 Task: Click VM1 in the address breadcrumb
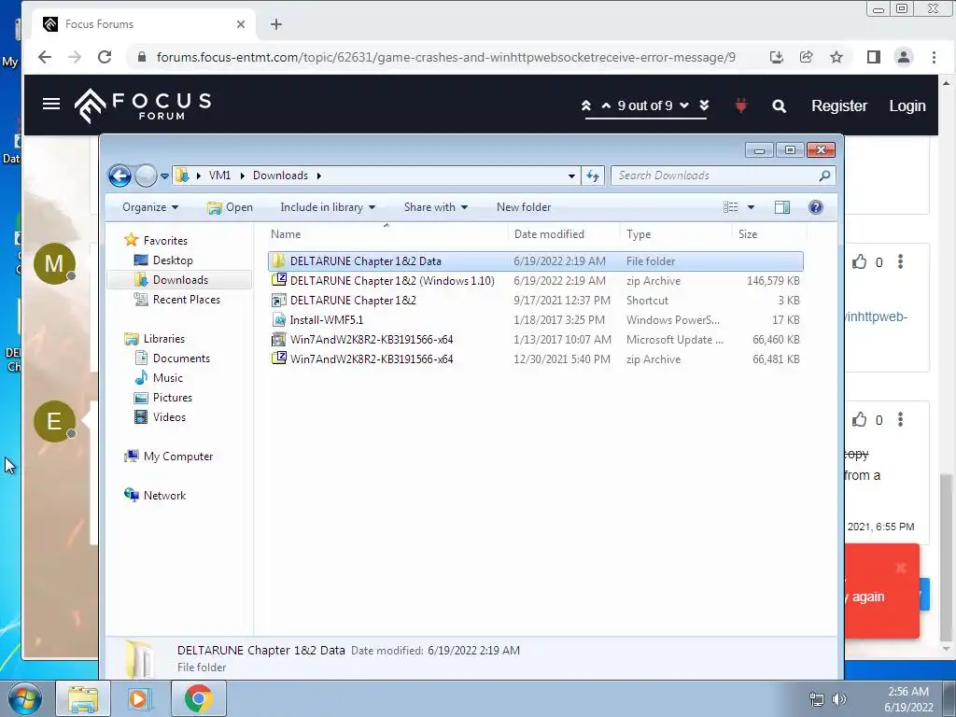tap(219, 176)
